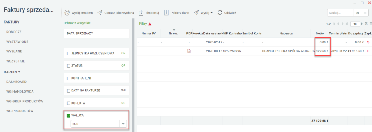The image size is (372, 132).
Task: Toggle OR operator for JEDNOSTKA ROZLICZENIOWA
Action: pyautogui.click(x=123, y=53)
